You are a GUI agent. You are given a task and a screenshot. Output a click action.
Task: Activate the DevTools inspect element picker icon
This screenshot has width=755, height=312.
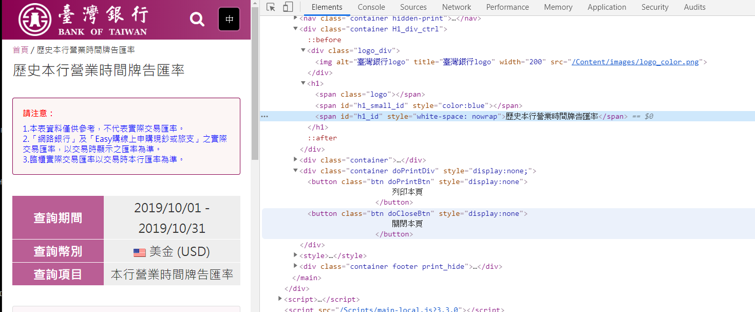(x=271, y=7)
